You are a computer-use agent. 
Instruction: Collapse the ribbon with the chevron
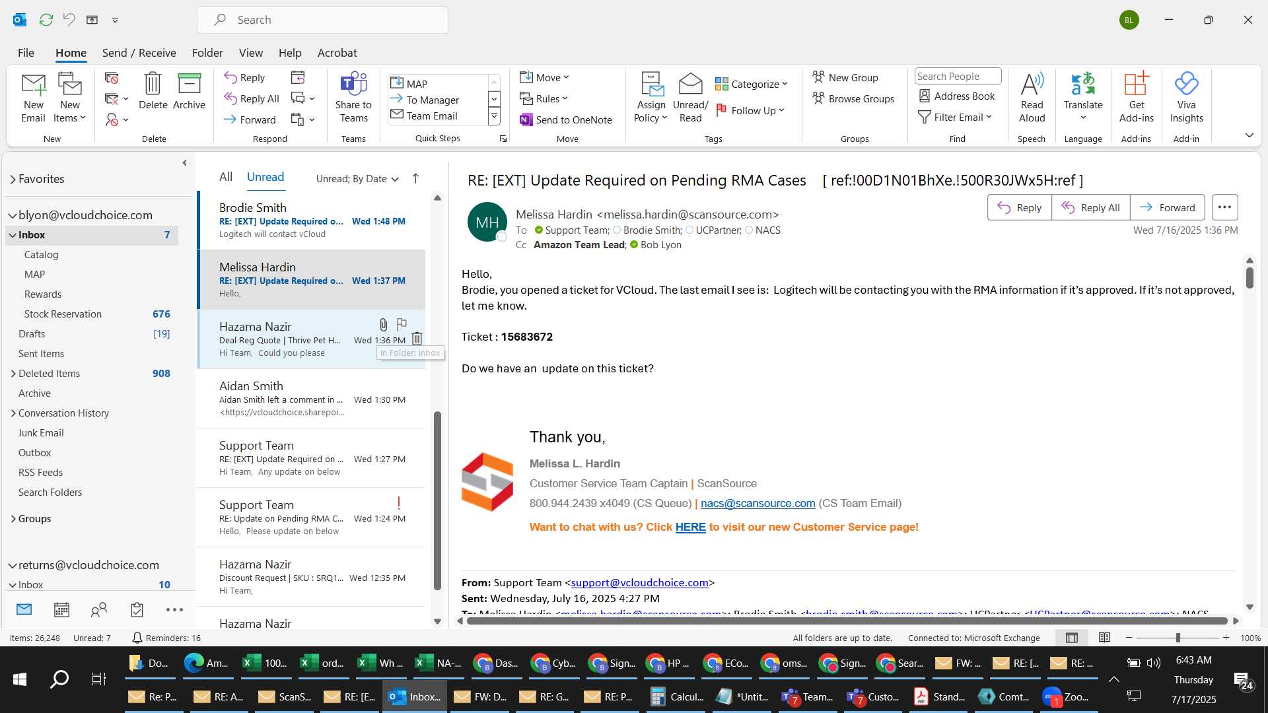click(x=1249, y=135)
